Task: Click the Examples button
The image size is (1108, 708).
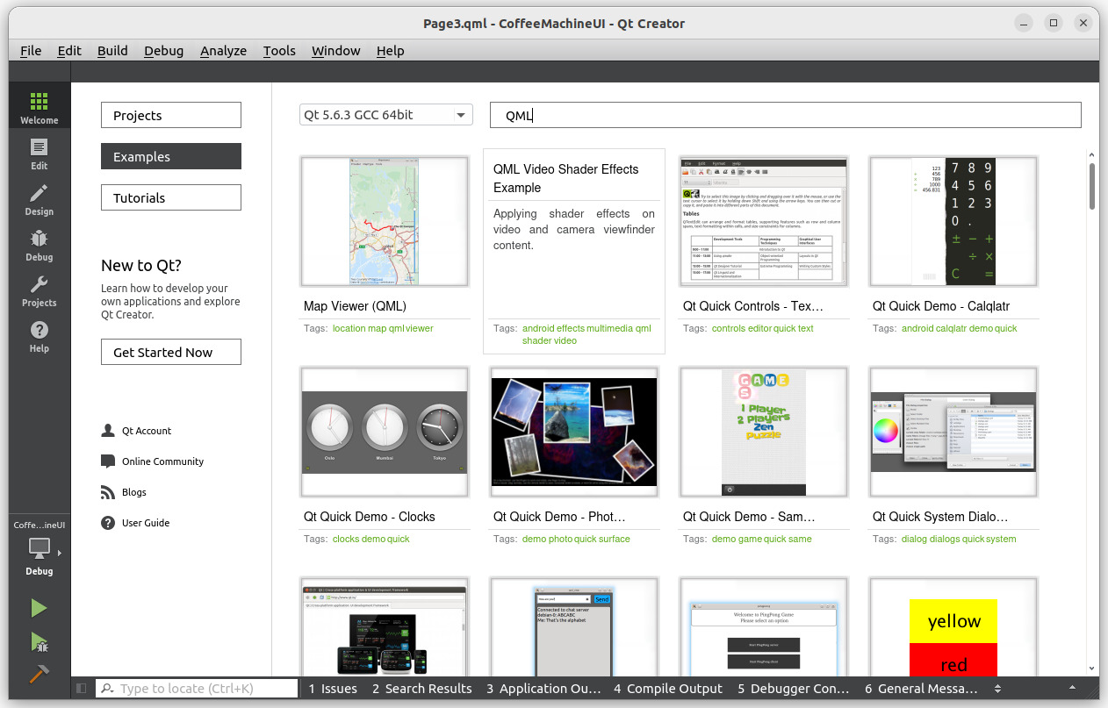Action: [x=171, y=156]
